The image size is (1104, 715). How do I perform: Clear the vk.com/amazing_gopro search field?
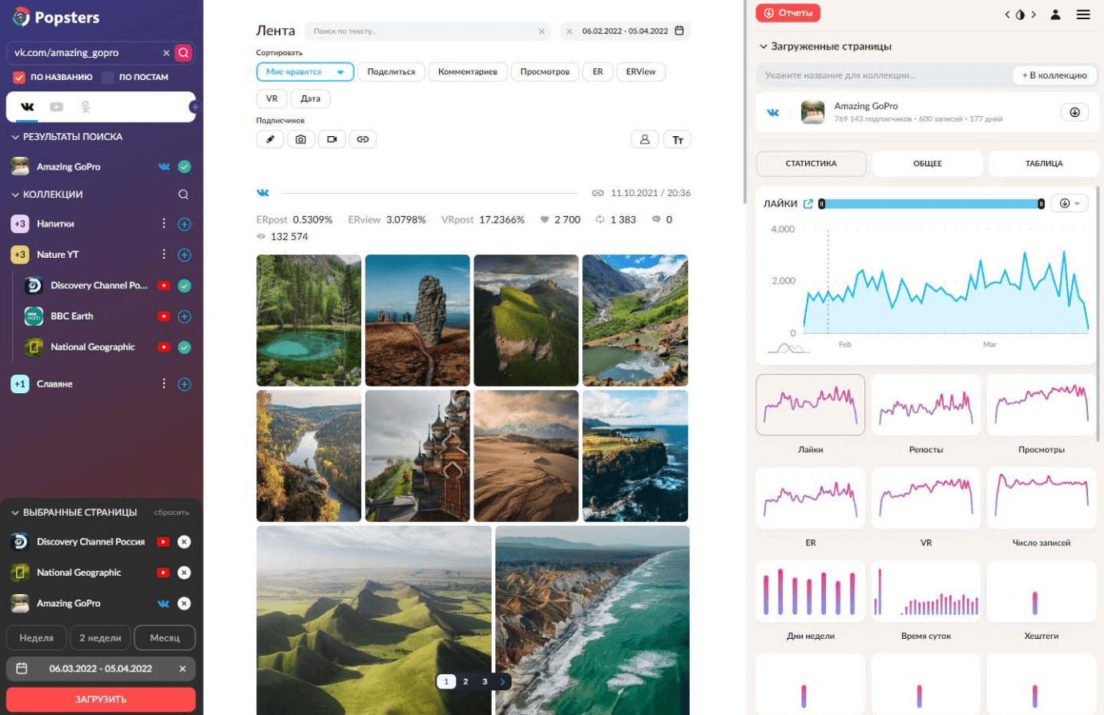(166, 53)
